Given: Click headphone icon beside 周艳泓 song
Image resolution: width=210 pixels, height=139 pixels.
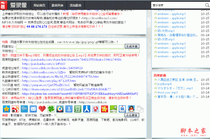Looking at the screenshot, I should point(155,35).
